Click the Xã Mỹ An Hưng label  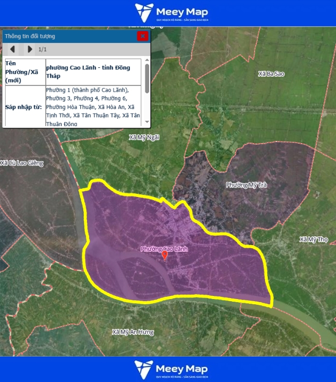coord(133,332)
